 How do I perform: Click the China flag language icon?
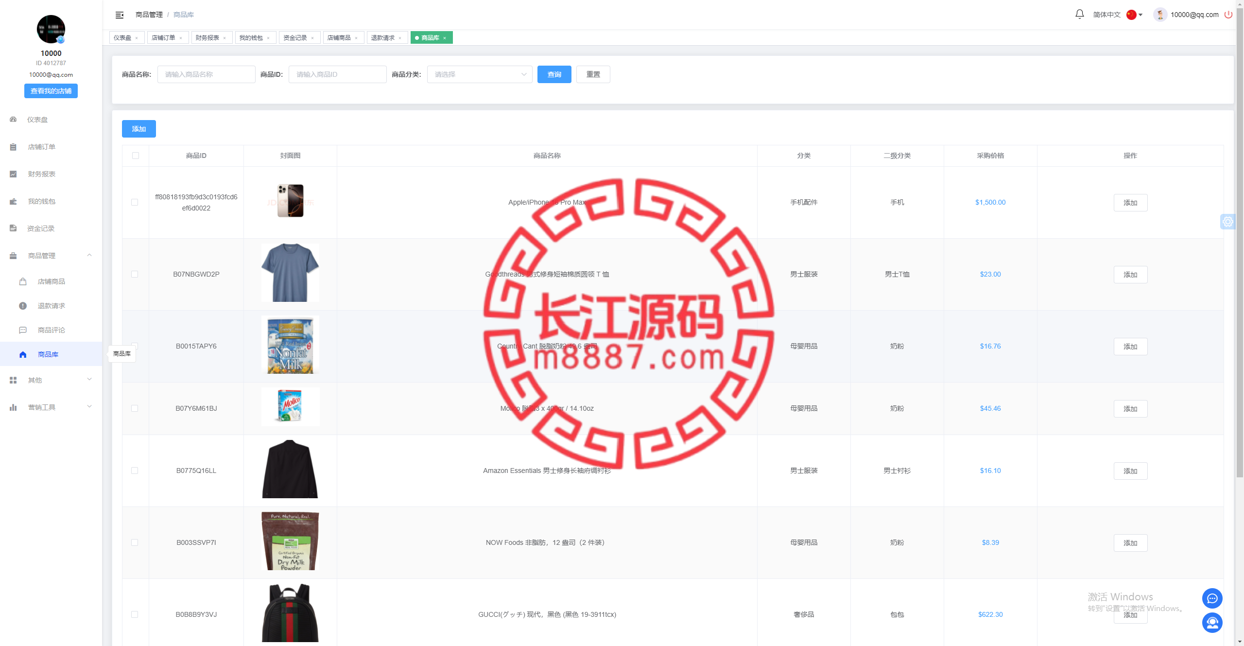[x=1131, y=15]
